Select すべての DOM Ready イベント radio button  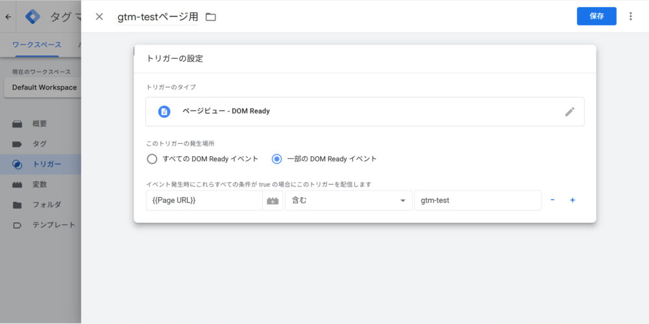pos(152,159)
